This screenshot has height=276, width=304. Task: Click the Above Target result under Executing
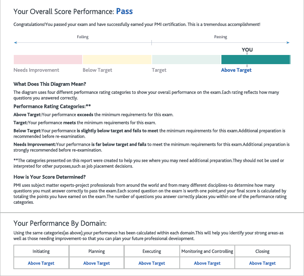click(152, 263)
